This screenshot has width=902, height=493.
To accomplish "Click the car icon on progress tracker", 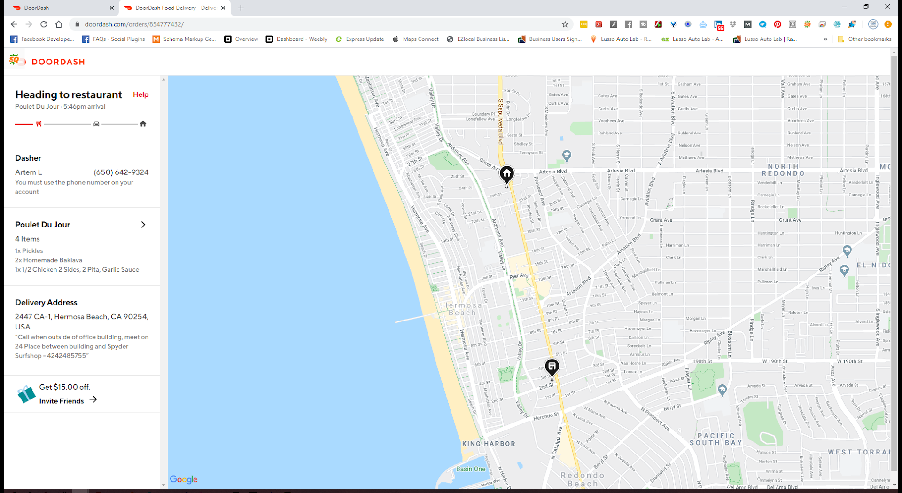I will [x=96, y=124].
